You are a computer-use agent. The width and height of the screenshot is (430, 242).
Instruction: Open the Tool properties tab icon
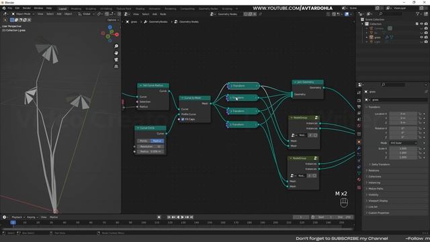pos(359,93)
